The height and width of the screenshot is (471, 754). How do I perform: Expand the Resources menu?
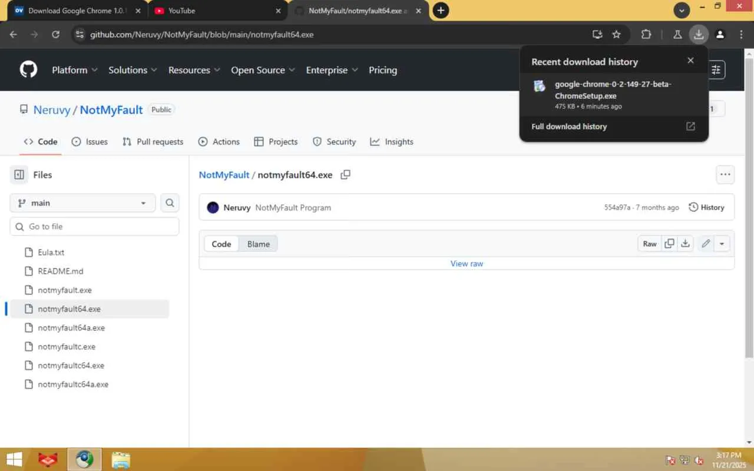click(194, 70)
